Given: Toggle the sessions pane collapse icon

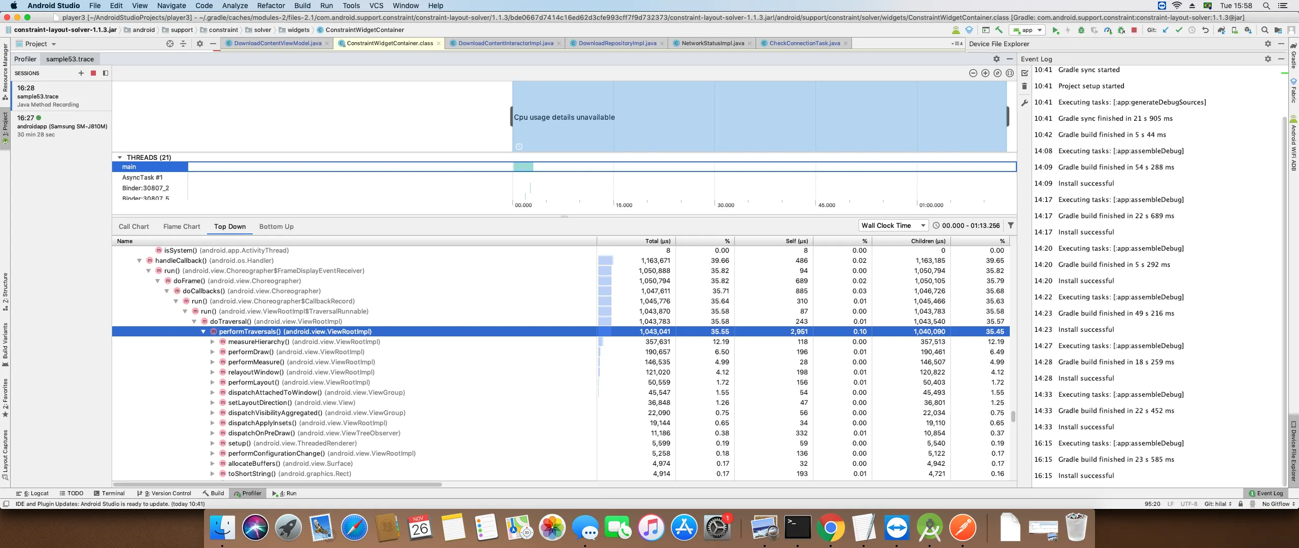Looking at the screenshot, I should pyautogui.click(x=106, y=73).
